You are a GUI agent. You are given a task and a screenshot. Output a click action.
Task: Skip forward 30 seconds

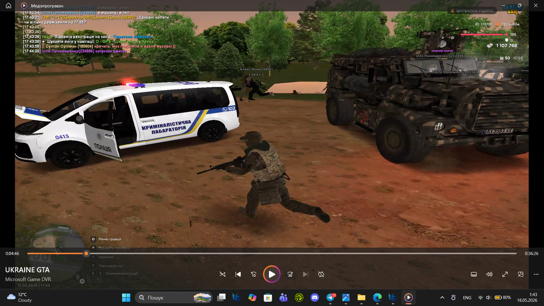[x=290, y=275]
